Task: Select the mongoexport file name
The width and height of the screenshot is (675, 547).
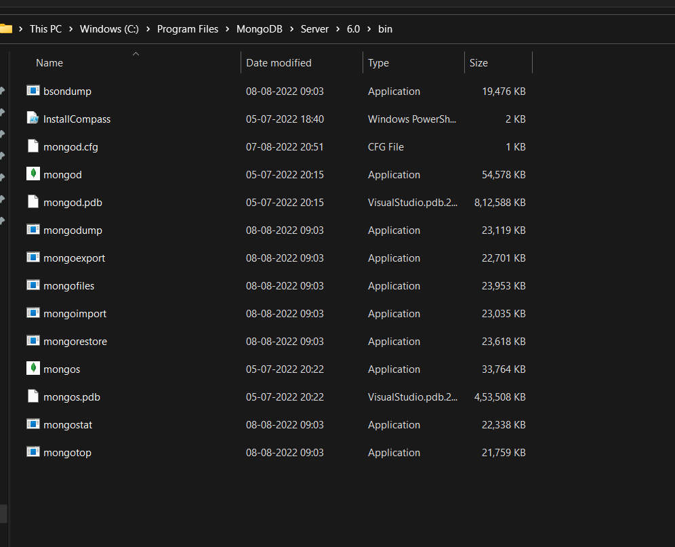Action: tap(74, 258)
